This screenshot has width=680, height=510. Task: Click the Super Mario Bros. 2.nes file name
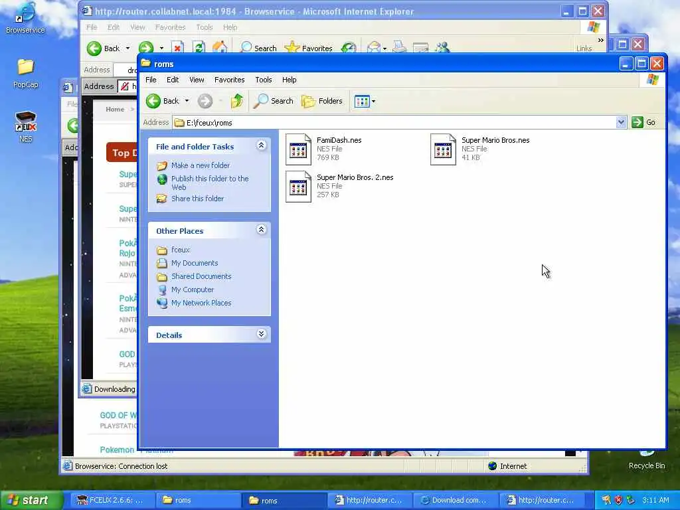(355, 177)
